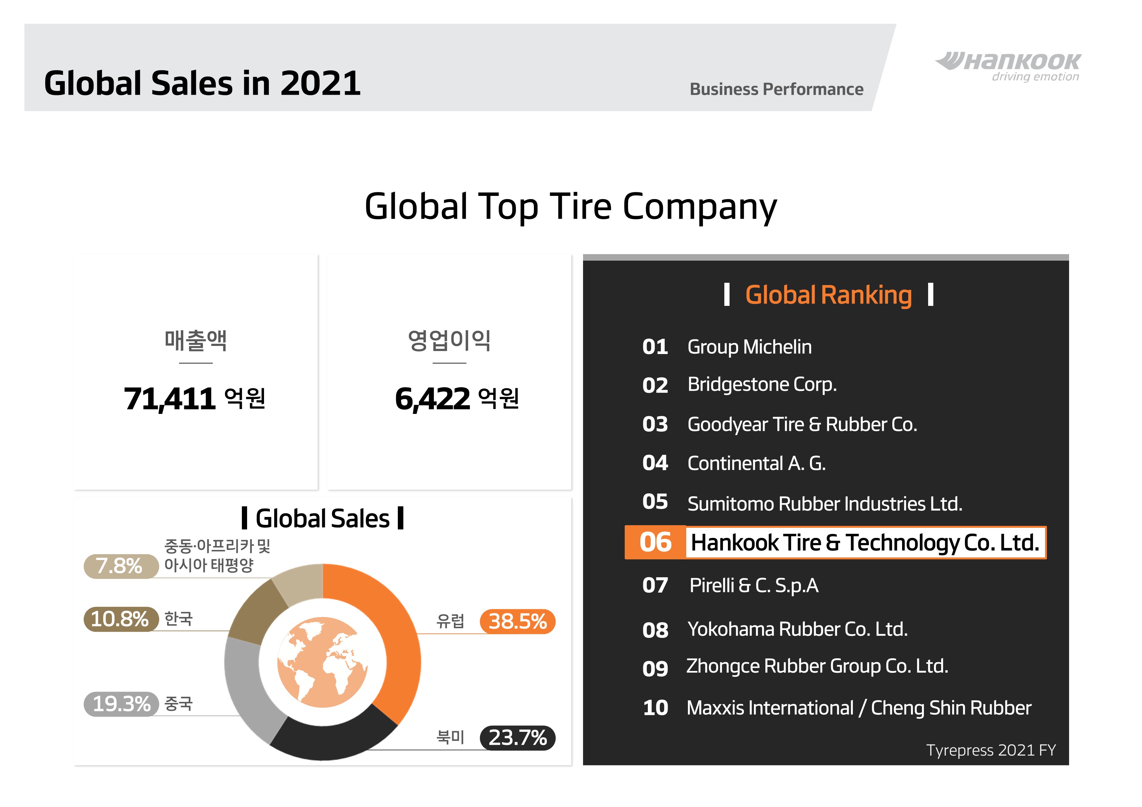The image size is (1142, 807).
Task: Click the 6,422 억원 operating profit value
Action: (457, 399)
